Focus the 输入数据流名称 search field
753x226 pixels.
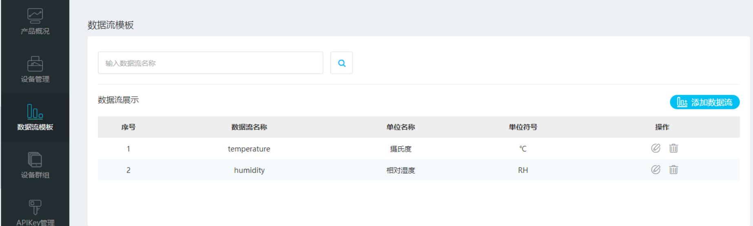tap(210, 63)
